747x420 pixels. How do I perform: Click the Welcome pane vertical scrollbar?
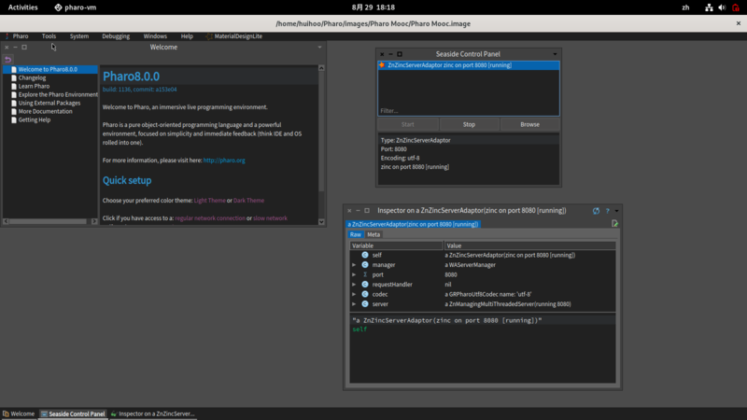click(322, 140)
